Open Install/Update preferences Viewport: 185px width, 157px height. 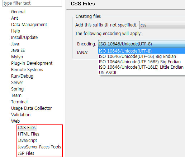[x=24, y=38]
